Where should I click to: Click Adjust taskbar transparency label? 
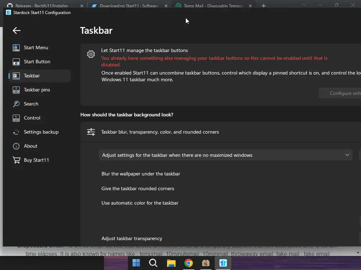pos(132,239)
